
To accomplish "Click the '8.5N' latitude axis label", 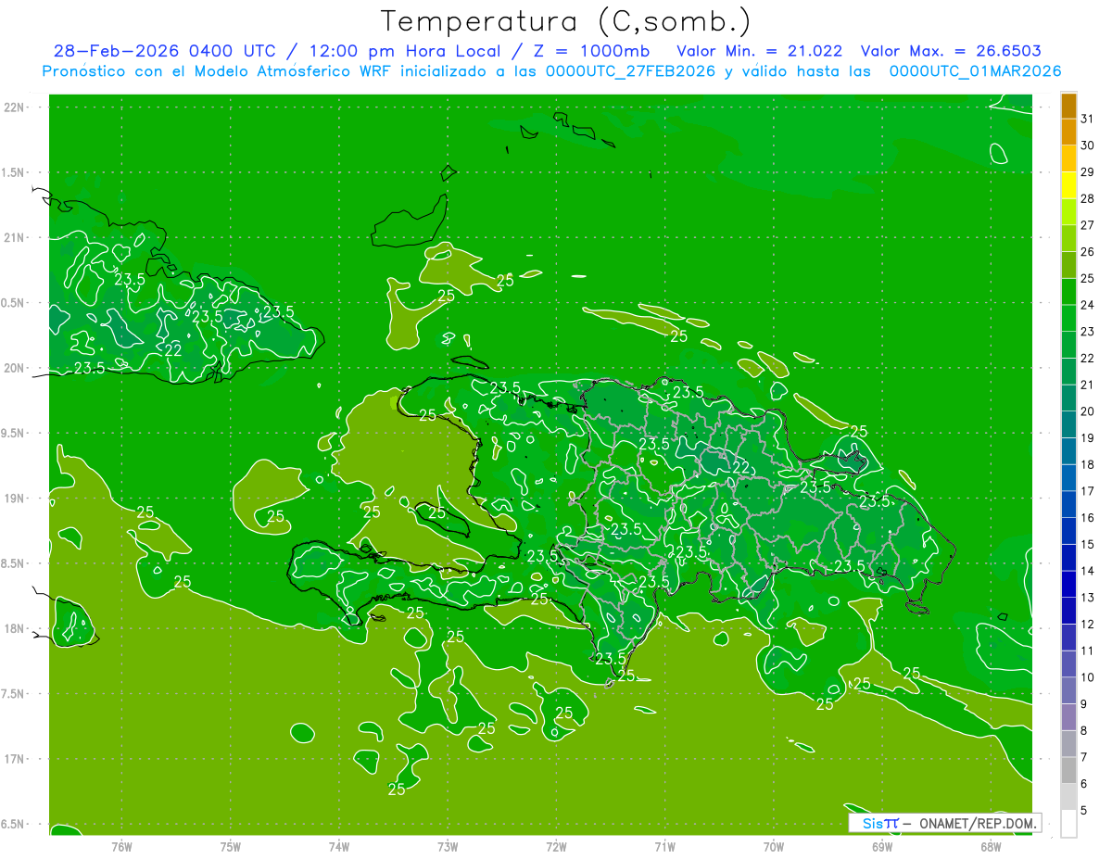I will point(14,563).
